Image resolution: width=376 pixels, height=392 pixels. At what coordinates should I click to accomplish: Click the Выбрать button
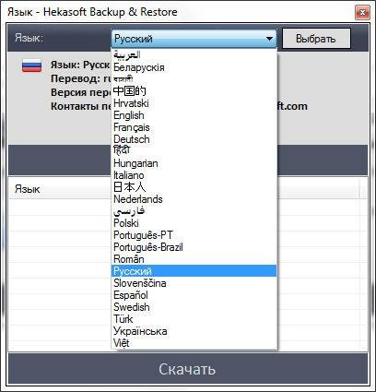pos(316,39)
